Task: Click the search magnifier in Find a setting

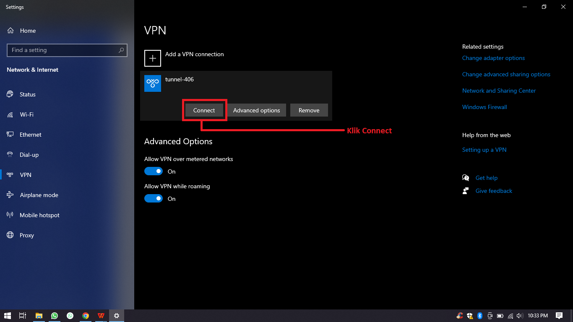Action: (121, 50)
